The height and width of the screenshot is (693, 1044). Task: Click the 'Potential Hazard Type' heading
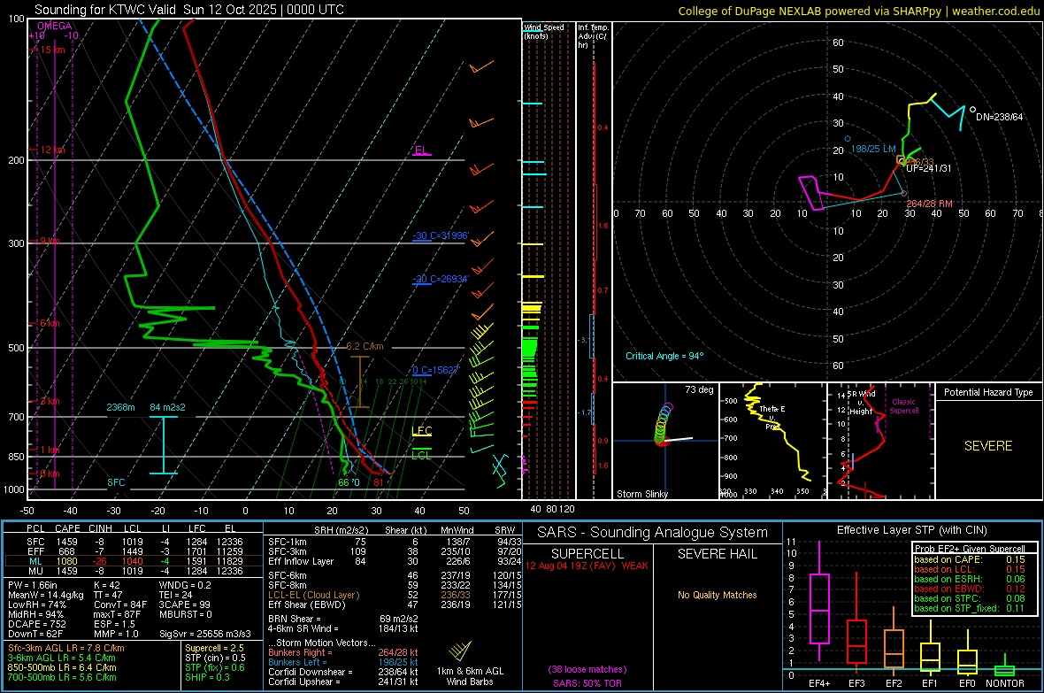pyautogui.click(x=988, y=392)
